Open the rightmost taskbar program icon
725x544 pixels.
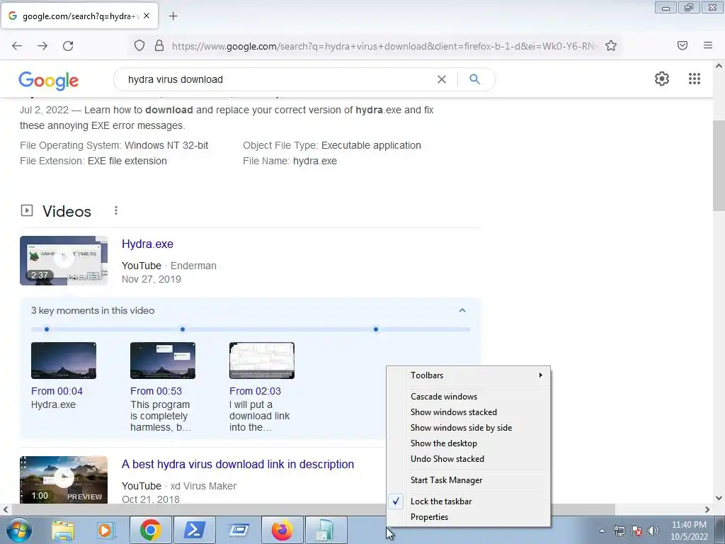point(326,530)
